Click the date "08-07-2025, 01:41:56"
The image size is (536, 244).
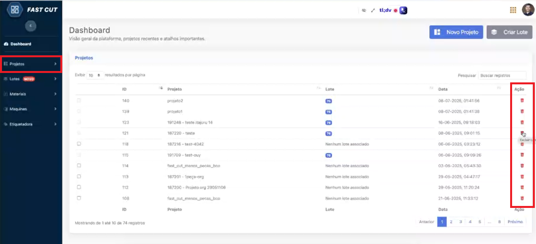point(459,101)
